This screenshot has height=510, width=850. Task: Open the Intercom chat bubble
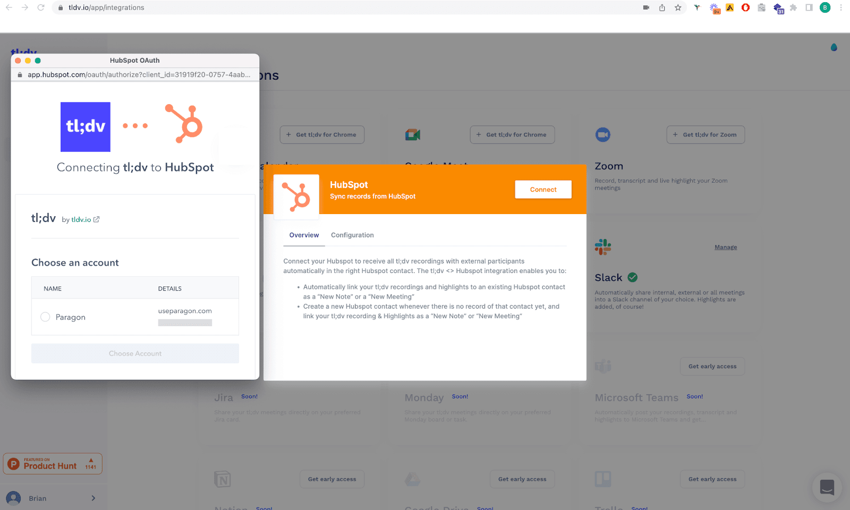(827, 487)
